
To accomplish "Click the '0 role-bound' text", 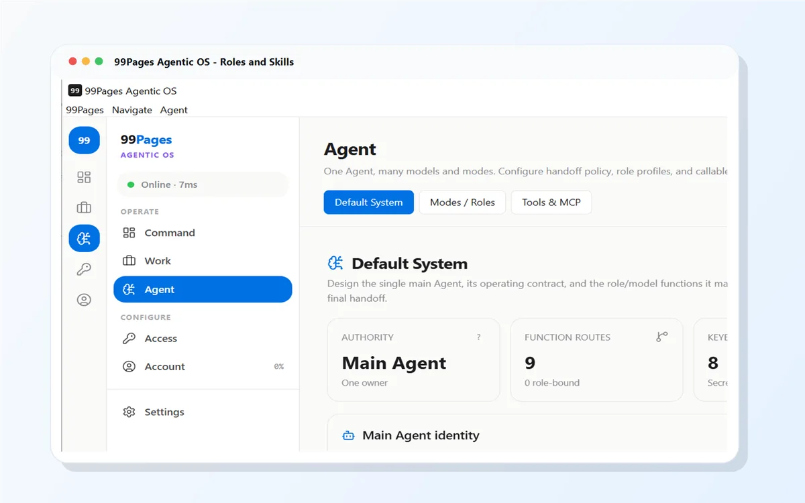I will pyautogui.click(x=552, y=383).
